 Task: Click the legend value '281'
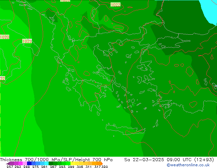coord(44,167)
